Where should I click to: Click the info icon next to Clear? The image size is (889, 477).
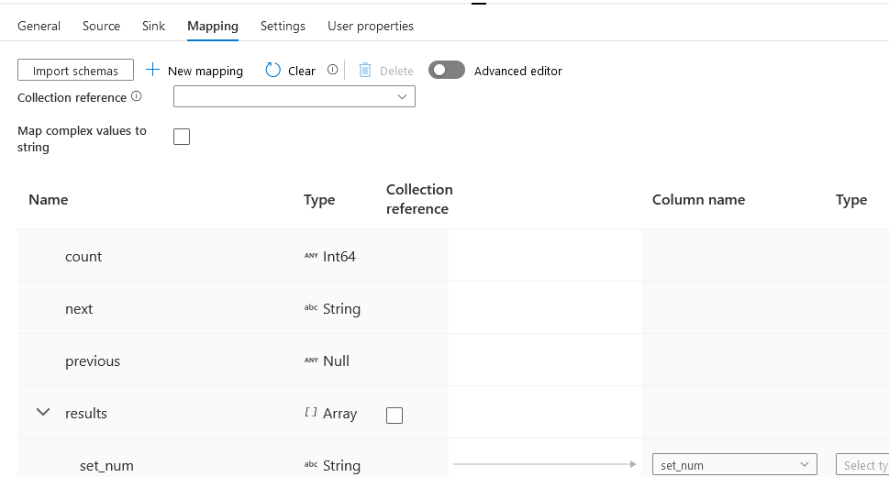pyautogui.click(x=332, y=70)
